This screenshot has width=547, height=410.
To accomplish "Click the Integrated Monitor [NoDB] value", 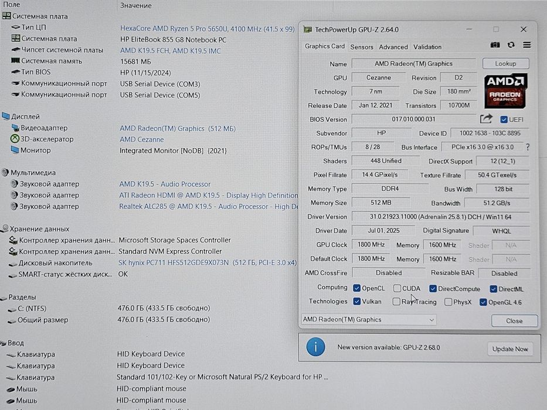I will pos(173,151).
